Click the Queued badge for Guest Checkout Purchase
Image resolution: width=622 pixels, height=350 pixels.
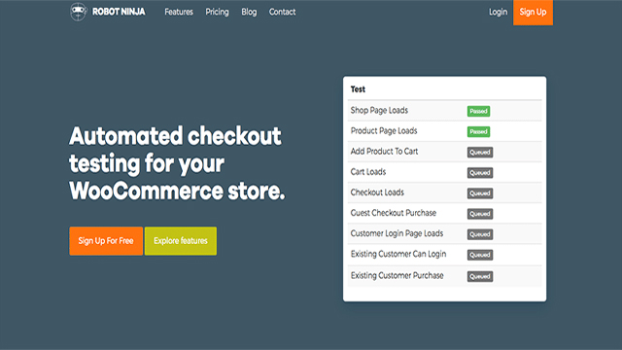click(480, 214)
